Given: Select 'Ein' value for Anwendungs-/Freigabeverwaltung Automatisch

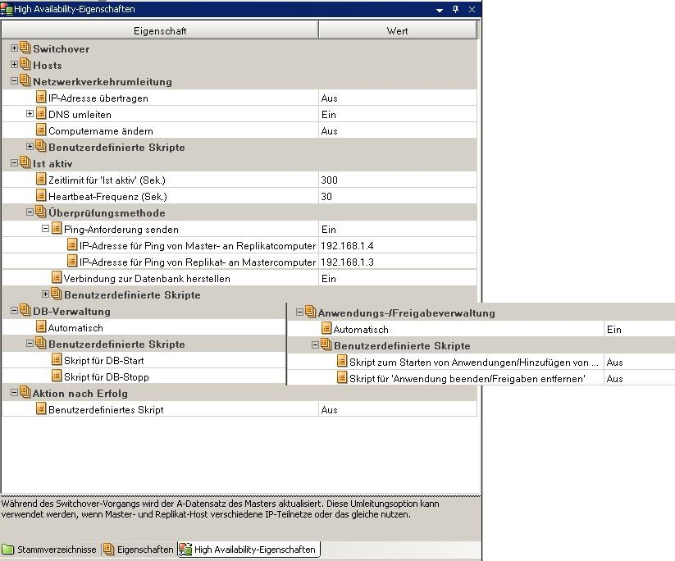Looking at the screenshot, I should 614,330.
